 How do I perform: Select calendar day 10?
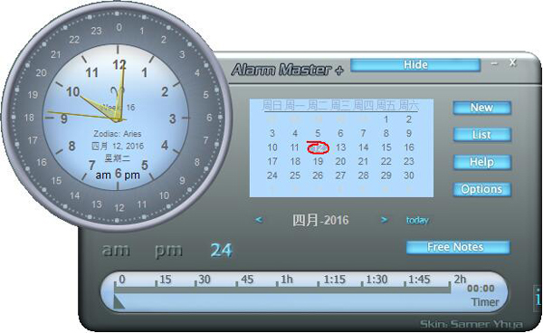(272, 147)
